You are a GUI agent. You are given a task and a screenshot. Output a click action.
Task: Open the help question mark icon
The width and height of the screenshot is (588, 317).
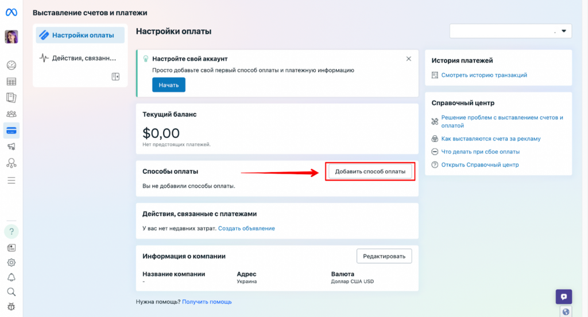(x=11, y=232)
